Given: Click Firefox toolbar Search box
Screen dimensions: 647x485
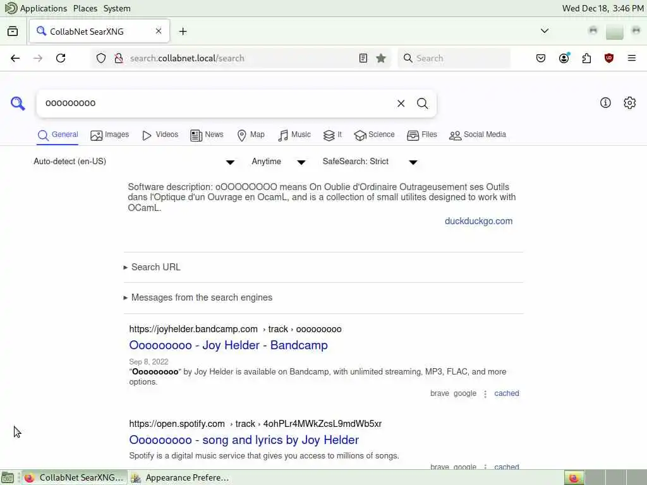Looking at the screenshot, I should pyautogui.click(x=454, y=58).
